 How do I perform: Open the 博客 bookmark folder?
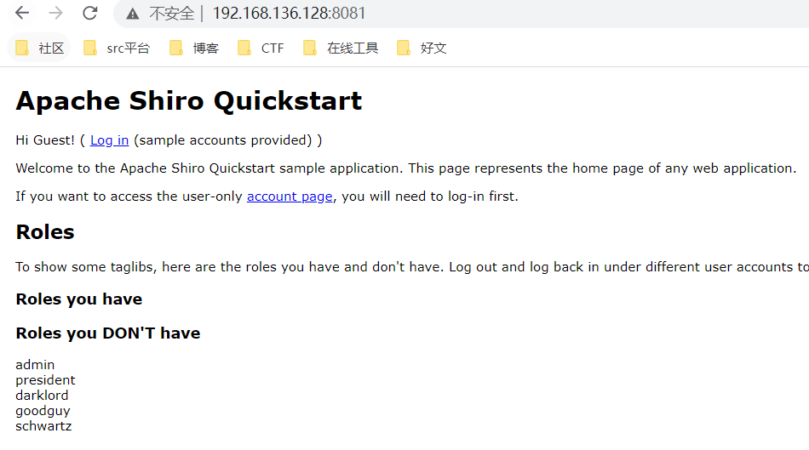[x=194, y=48]
